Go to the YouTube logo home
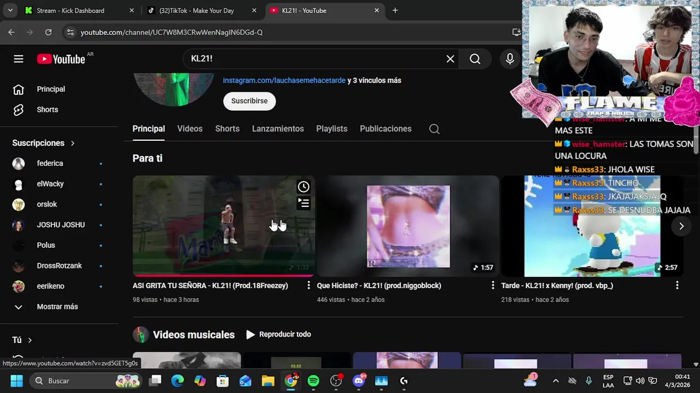 click(x=61, y=59)
